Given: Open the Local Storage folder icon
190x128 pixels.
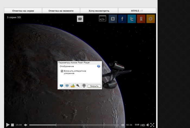Looking at the screenshot, I should tap(73, 86).
